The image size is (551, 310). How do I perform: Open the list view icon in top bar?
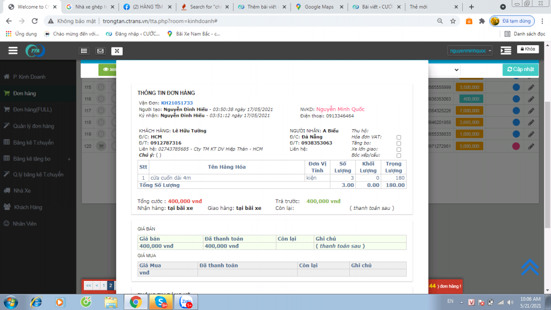click(x=84, y=51)
